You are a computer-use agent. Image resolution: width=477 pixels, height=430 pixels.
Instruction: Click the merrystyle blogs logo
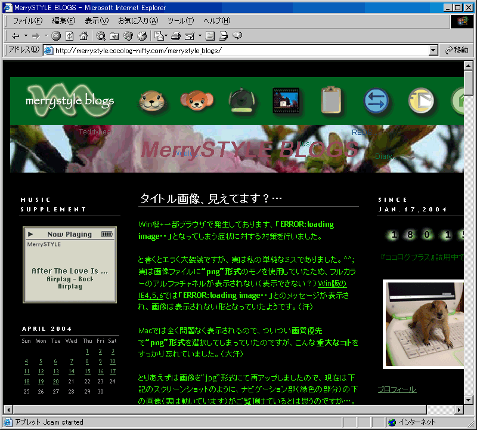pos(70,100)
